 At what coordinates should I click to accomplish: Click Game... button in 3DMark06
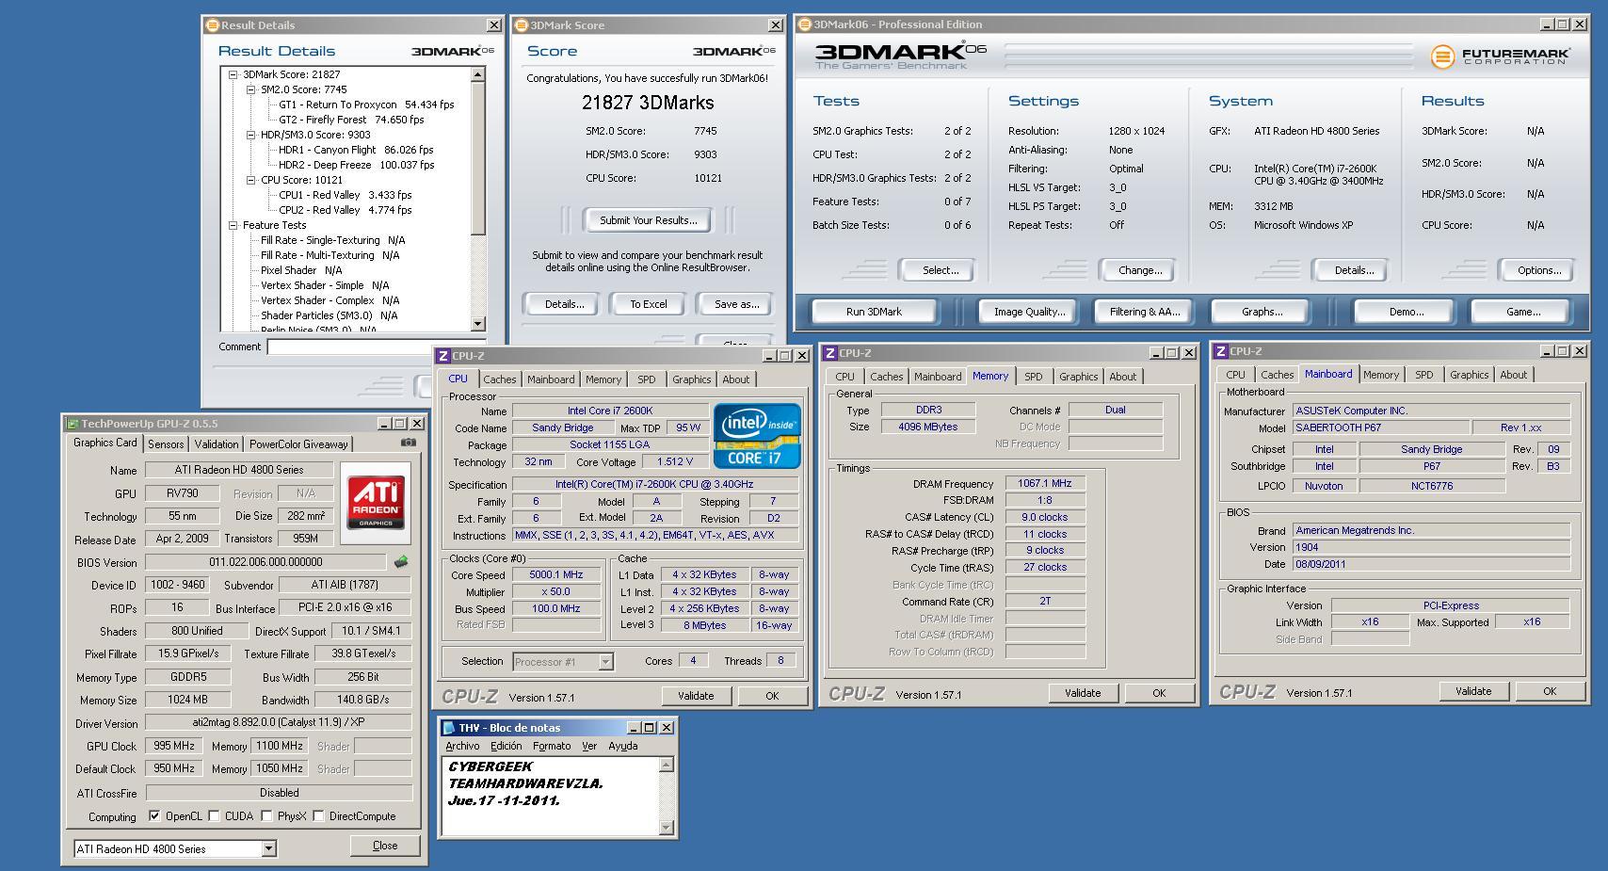coord(1523,312)
